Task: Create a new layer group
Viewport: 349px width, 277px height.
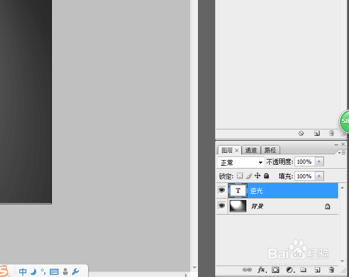Action: (x=303, y=270)
